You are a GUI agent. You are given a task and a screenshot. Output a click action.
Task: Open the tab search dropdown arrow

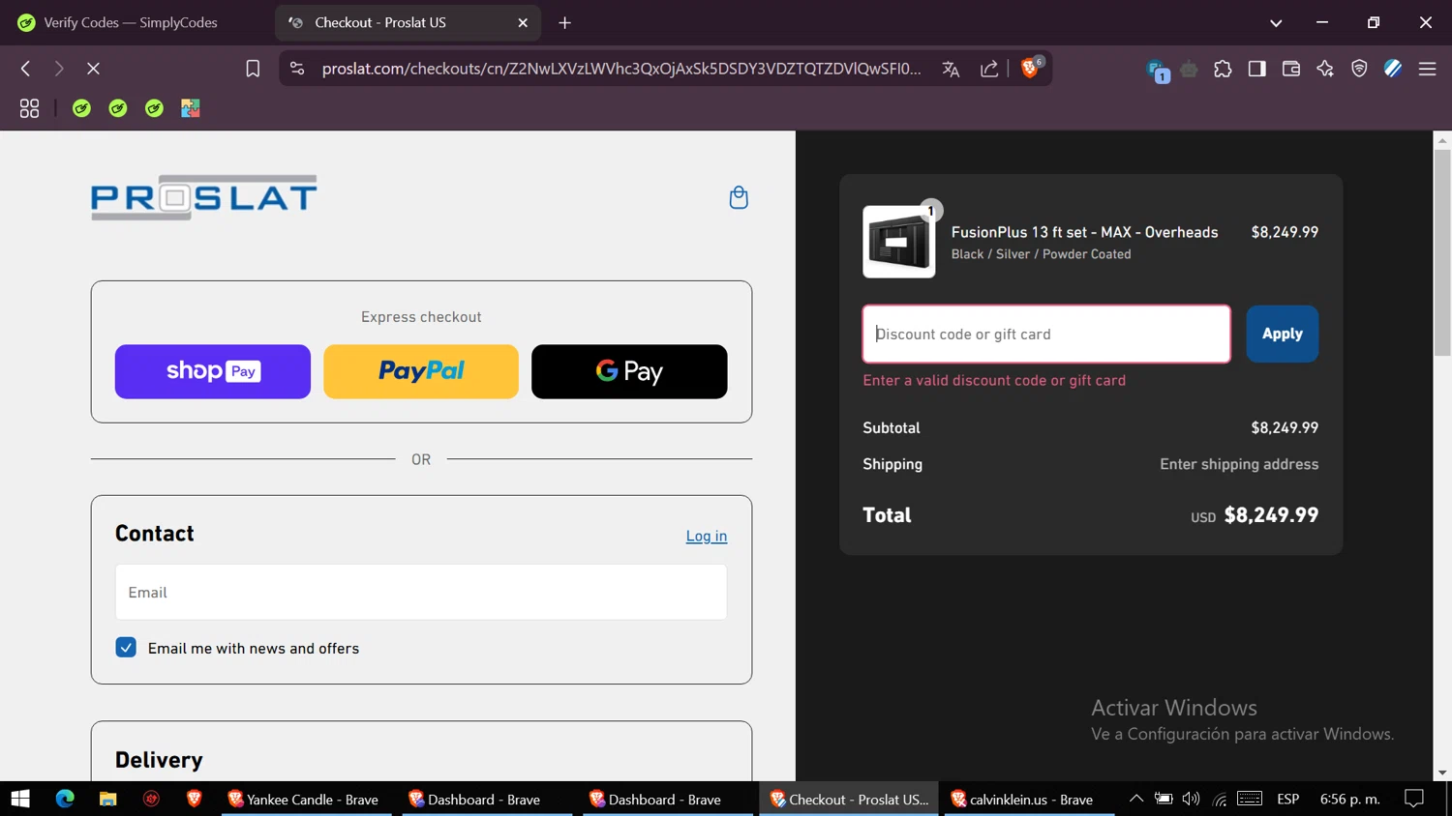click(x=1276, y=23)
